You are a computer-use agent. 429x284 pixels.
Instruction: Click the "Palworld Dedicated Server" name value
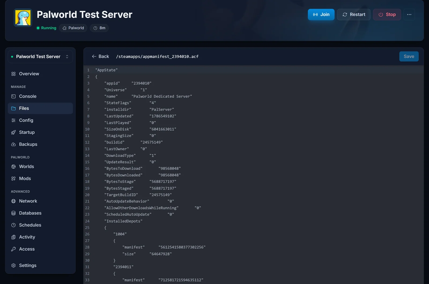pyautogui.click(x=162, y=96)
